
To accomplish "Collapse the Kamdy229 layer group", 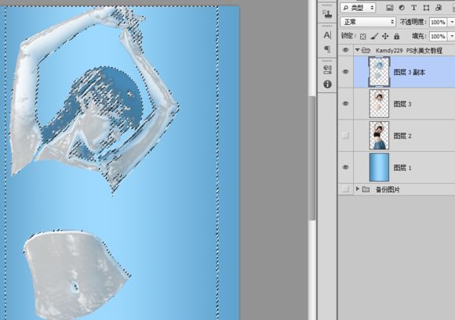I will pos(358,50).
